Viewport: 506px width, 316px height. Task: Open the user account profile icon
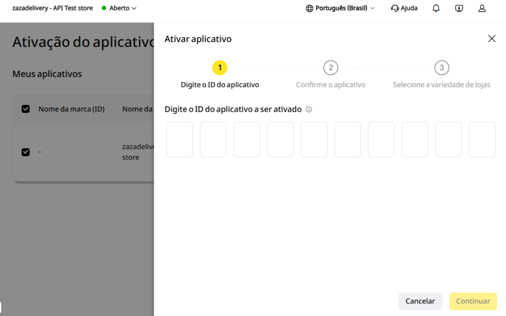482,8
